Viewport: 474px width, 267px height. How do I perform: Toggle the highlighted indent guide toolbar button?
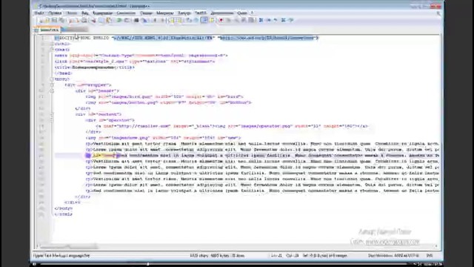204,20
